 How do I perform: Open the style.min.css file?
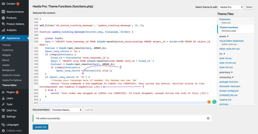pos(226,67)
